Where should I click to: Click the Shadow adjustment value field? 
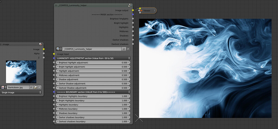point(93,79)
